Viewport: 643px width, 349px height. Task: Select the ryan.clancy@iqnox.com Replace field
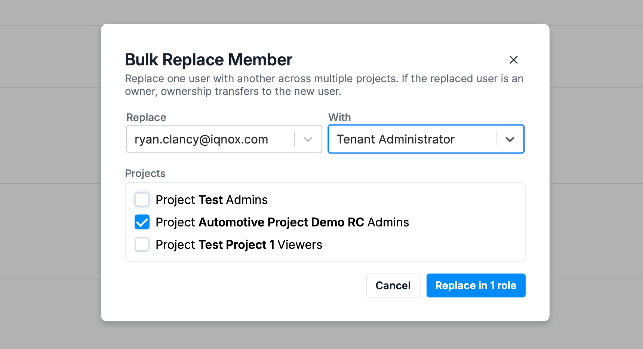click(224, 139)
